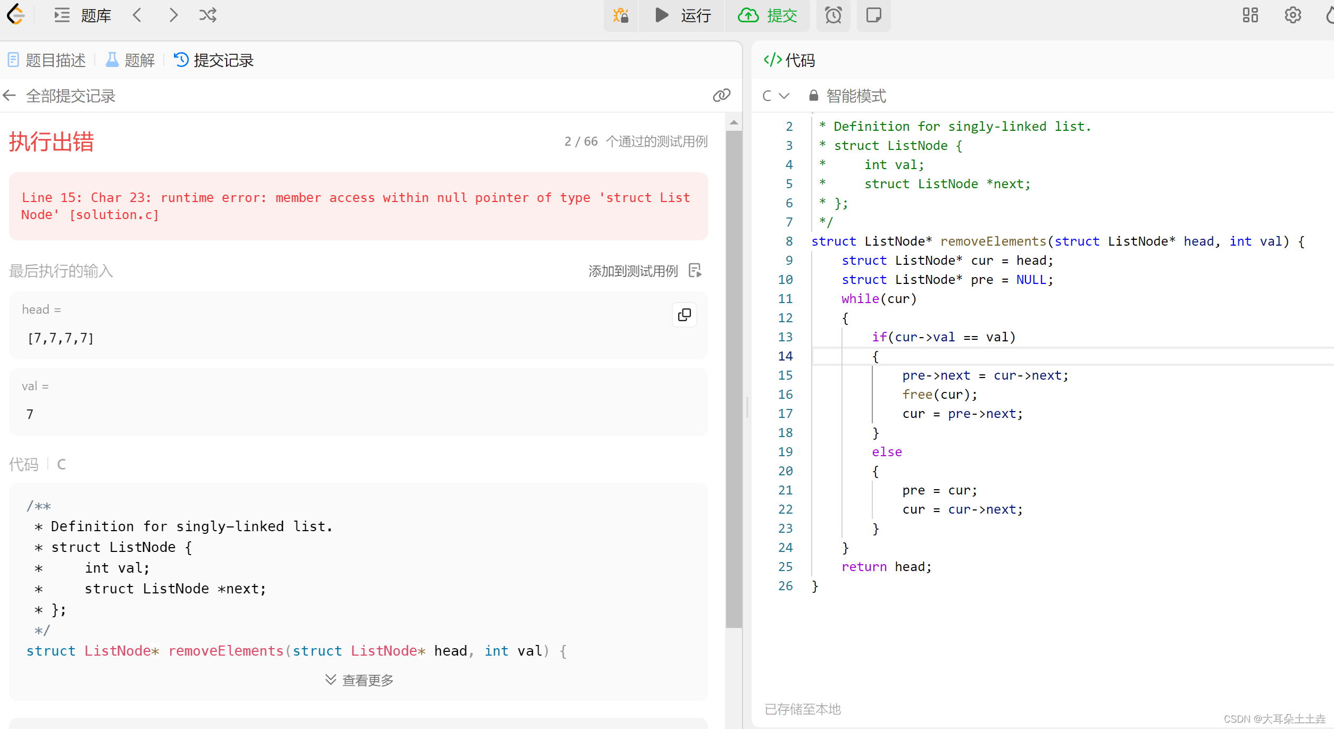Click the LeetCode logo icon
The image size is (1334, 729).
15,15
